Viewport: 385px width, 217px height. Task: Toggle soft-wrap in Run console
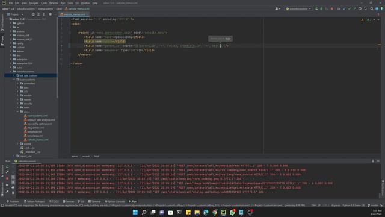coord(13,177)
